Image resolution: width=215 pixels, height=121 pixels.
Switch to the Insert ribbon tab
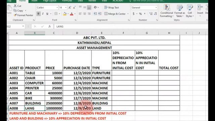pos(34,1)
